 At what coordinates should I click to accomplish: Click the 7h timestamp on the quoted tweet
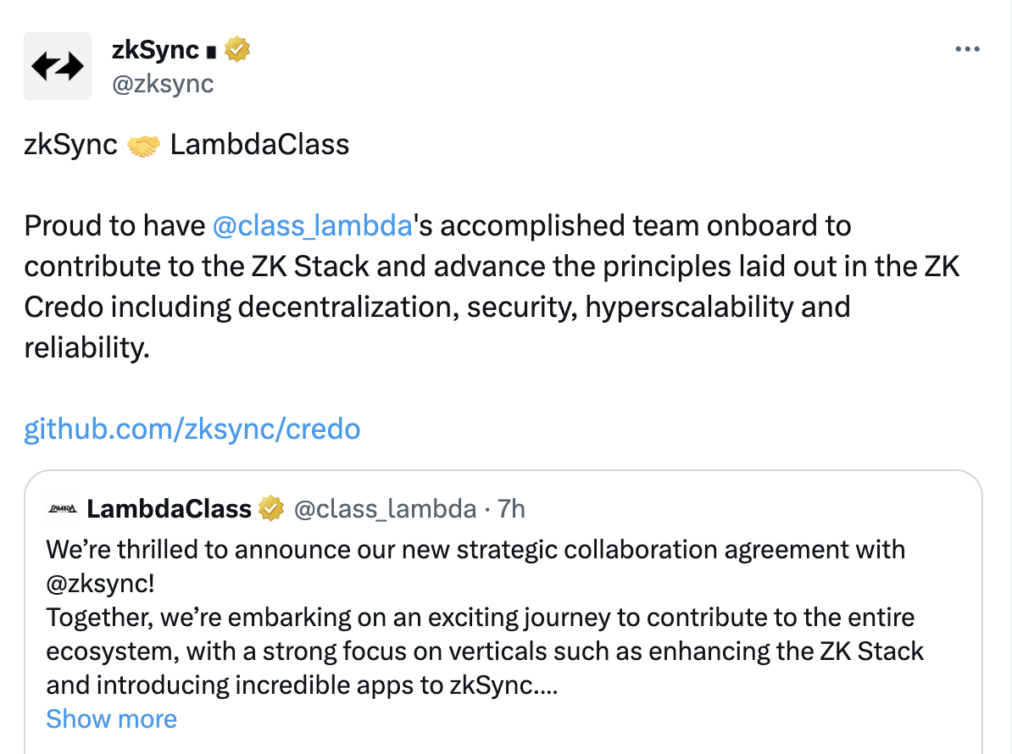(x=511, y=508)
